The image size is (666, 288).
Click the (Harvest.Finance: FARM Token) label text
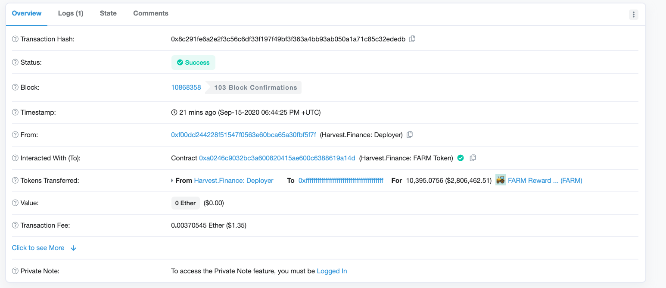pos(406,158)
